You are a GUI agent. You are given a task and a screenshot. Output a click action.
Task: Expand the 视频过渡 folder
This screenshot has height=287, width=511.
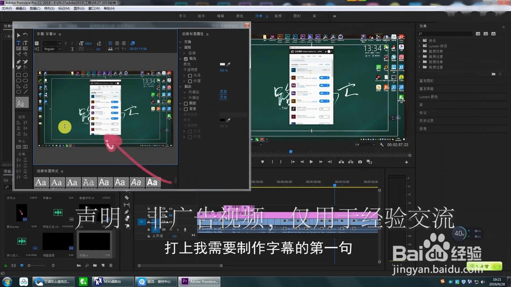(x=420, y=67)
